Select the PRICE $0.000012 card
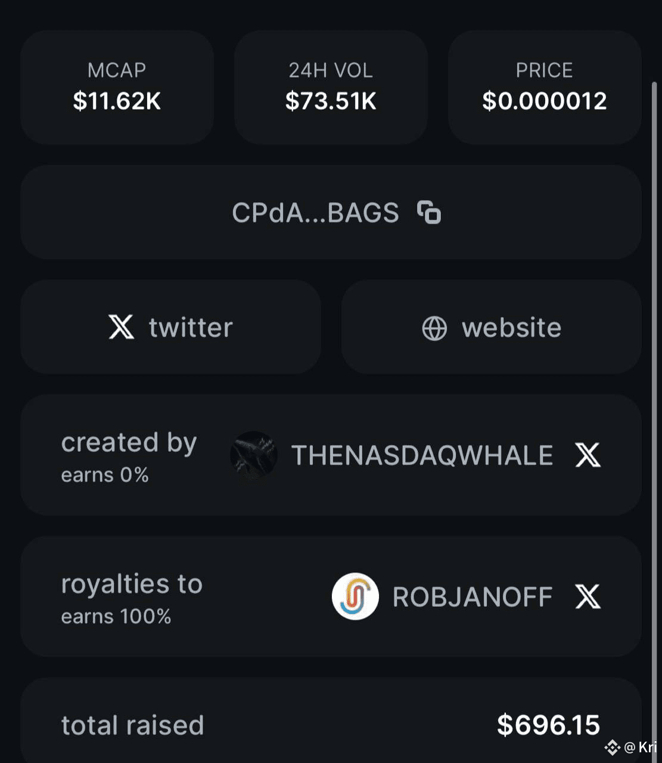The width and height of the screenshot is (662, 763). (x=545, y=87)
